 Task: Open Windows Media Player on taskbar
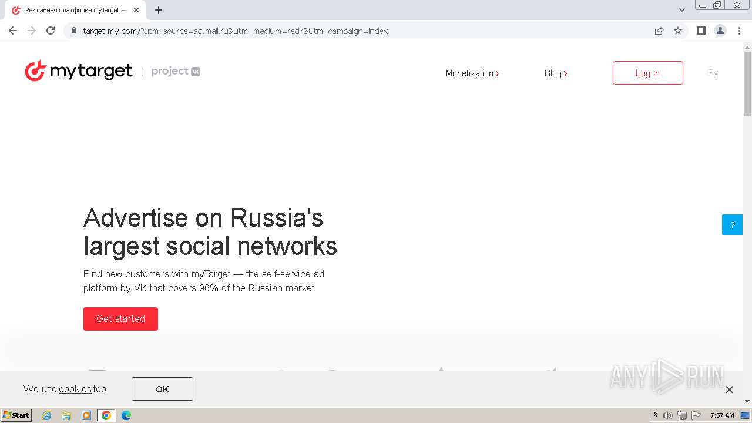pyautogui.click(x=86, y=415)
